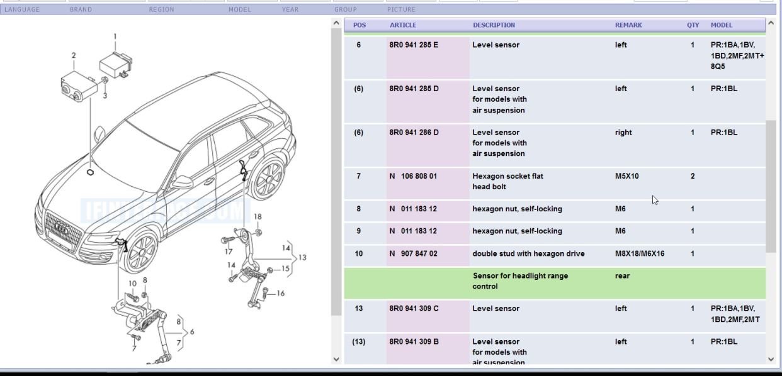Select the MODEL menu item
The height and width of the screenshot is (376, 782).
(239, 9)
